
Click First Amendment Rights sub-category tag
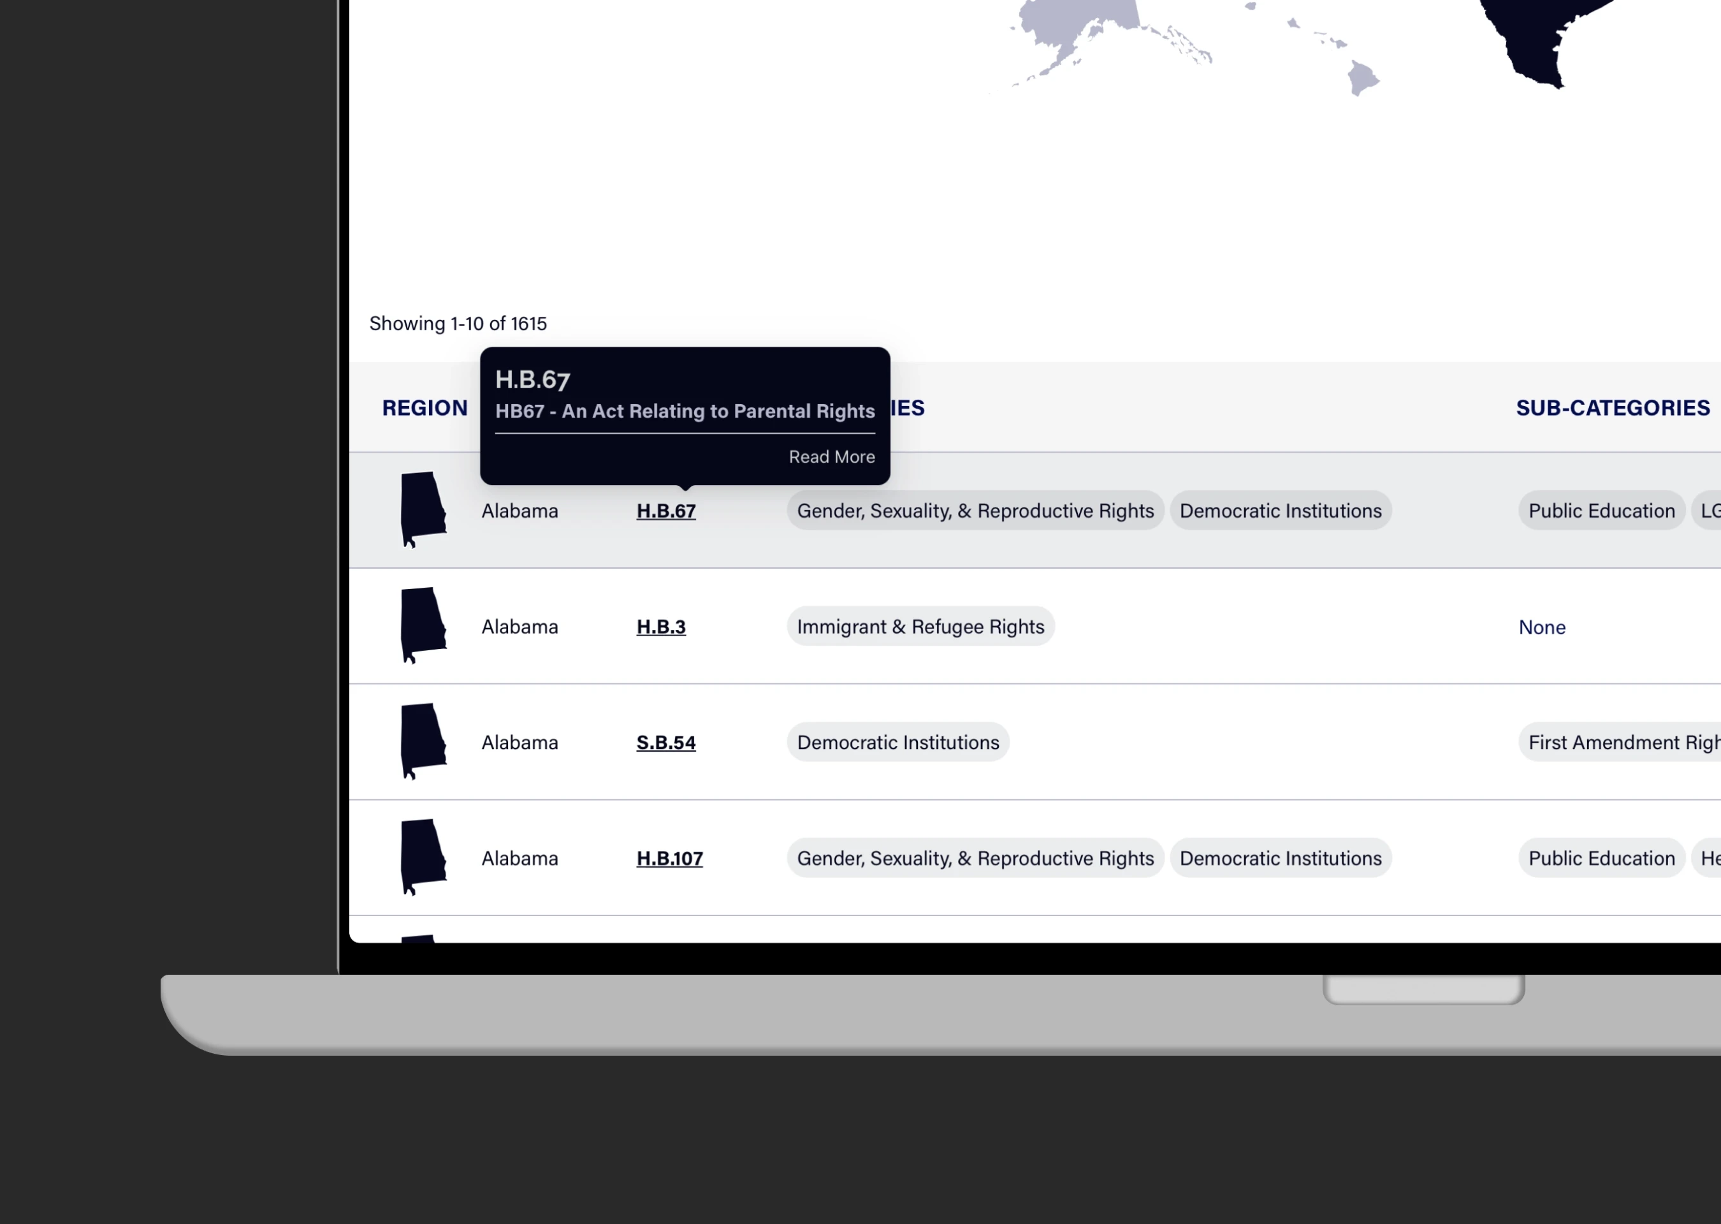point(1620,743)
